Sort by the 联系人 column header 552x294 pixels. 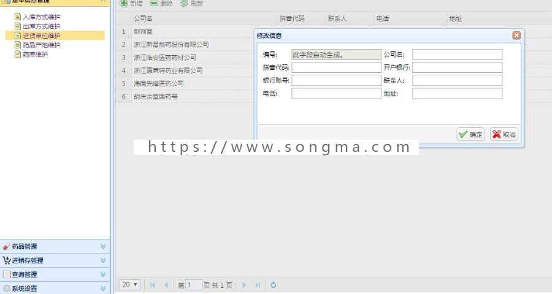coord(337,18)
